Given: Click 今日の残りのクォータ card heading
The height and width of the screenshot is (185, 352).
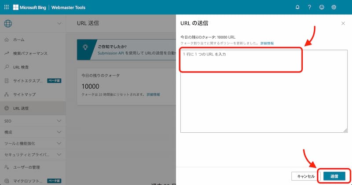Looking at the screenshot, I should [x=101, y=76].
